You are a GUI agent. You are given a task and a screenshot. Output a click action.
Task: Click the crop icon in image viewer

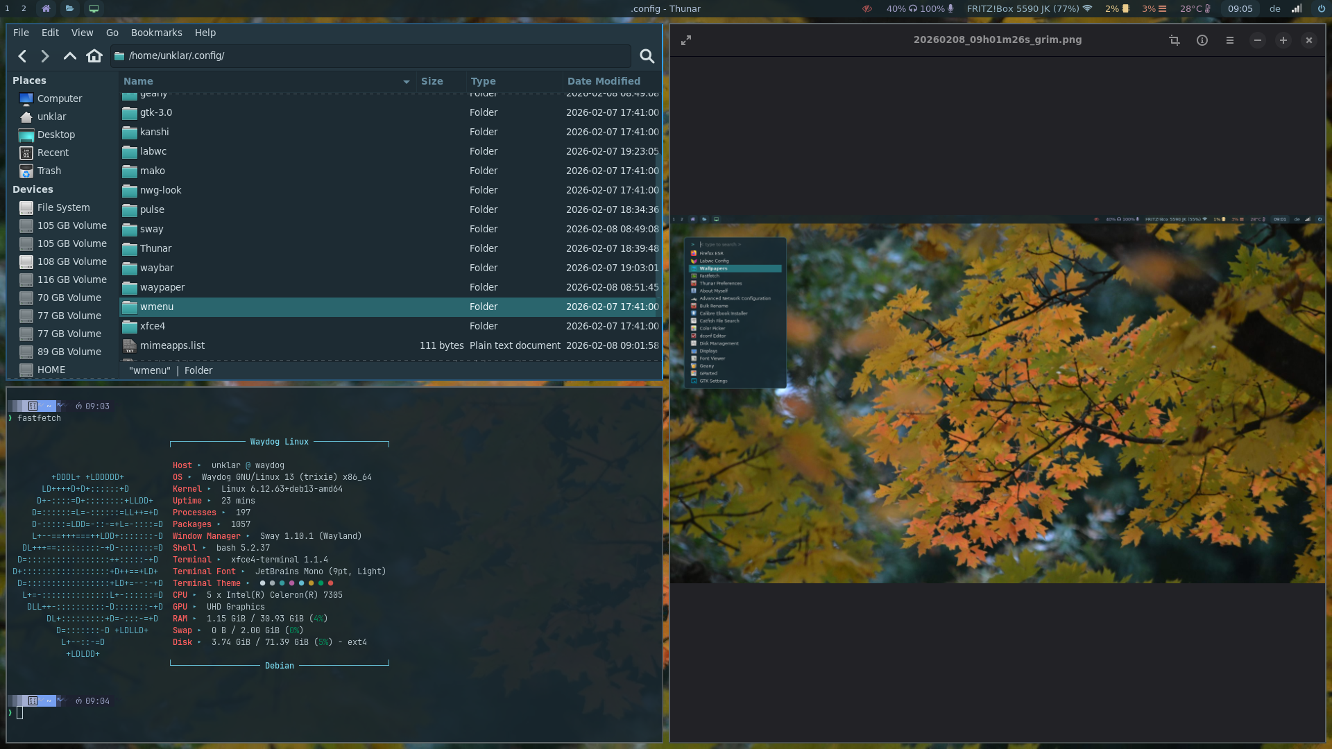coord(1174,40)
